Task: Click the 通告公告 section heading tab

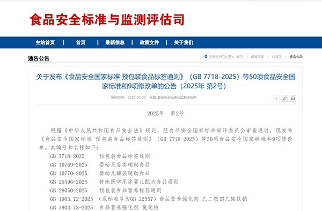Action: [x=39, y=58]
